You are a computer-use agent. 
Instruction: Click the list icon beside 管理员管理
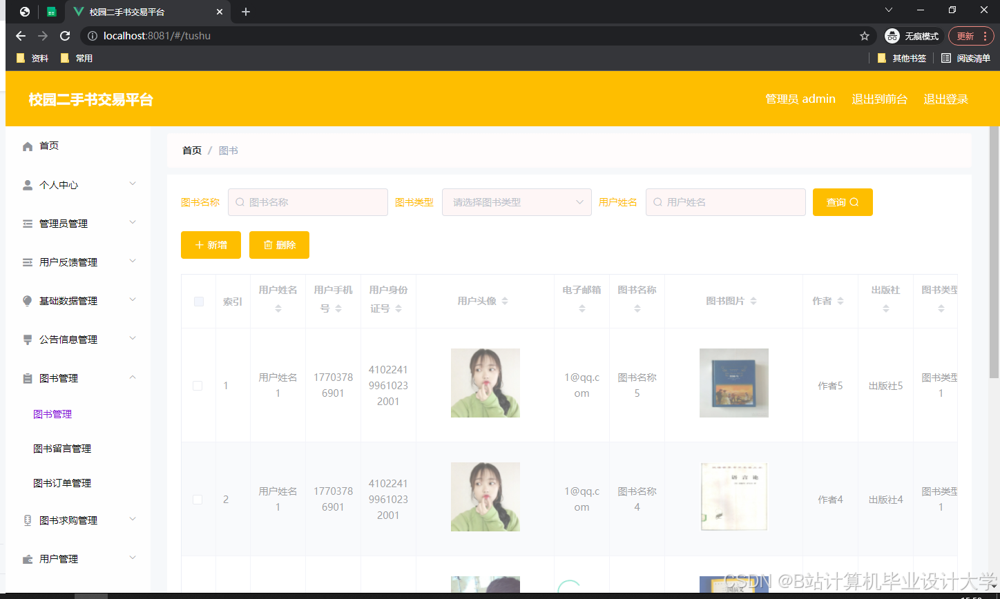tap(28, 224)
